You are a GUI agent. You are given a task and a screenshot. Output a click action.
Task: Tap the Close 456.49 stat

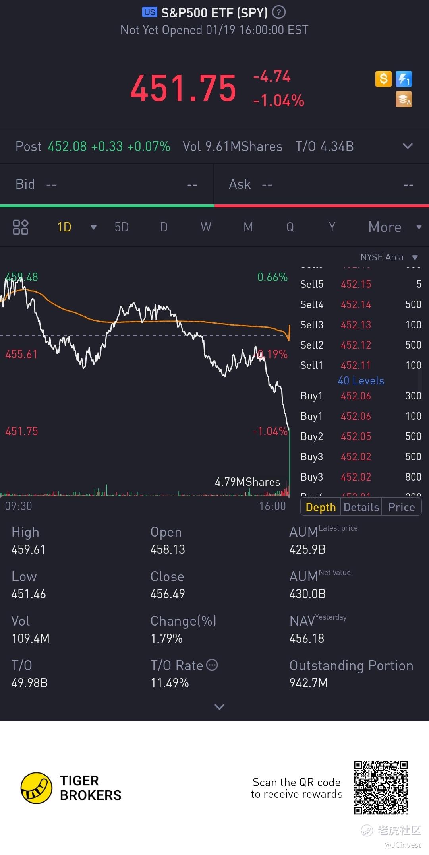tap(168, 585)
